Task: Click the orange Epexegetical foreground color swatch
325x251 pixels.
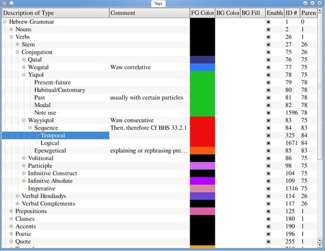Action: [x=202, y=151]
